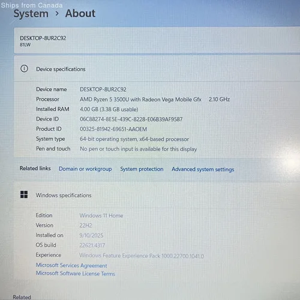300x300 pixels.
Task: Click the Pen and touch label
Action: pyautogui.click(x=53, y=149)
